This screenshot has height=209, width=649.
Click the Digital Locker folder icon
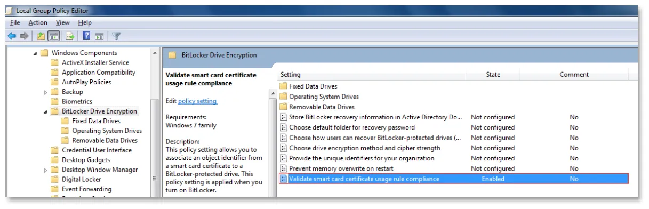coord(54,180)
